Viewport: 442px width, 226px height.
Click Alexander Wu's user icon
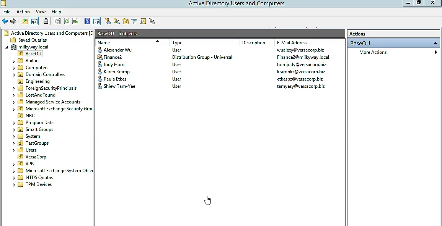100,50
